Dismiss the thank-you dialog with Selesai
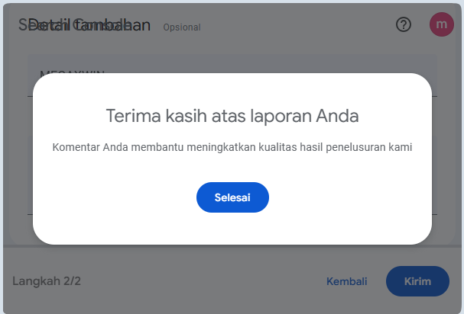The image size is (464, 314). [232, 197]
